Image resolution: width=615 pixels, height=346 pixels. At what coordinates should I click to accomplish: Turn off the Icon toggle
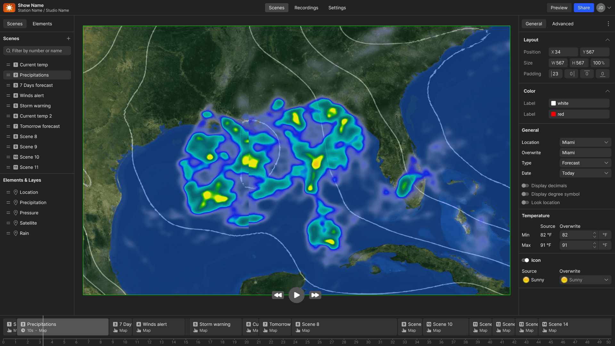525,260
